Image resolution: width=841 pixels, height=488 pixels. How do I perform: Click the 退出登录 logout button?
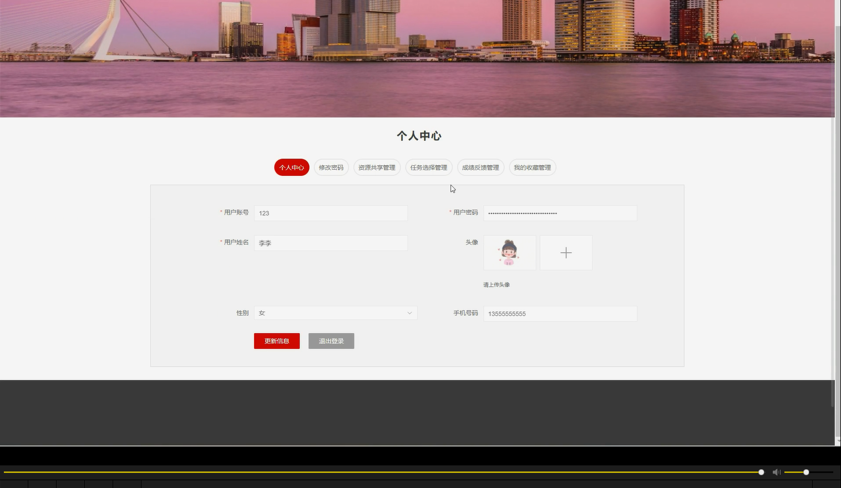click(331, 340)
